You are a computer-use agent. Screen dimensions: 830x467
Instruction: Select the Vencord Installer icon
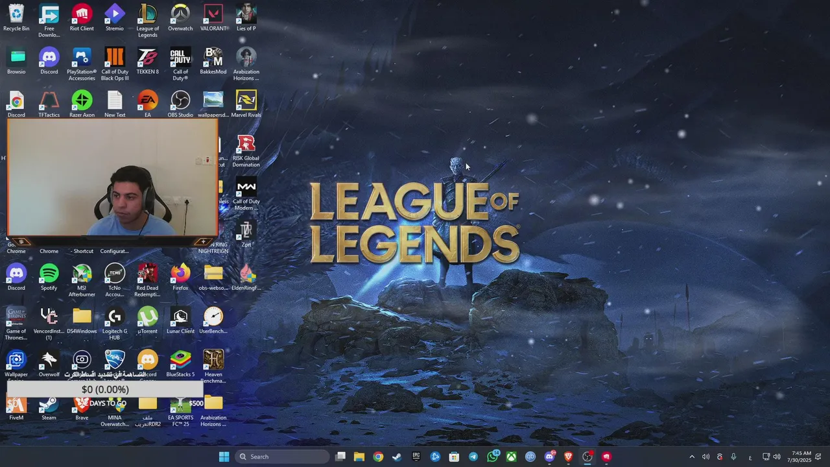click(49, 324)
